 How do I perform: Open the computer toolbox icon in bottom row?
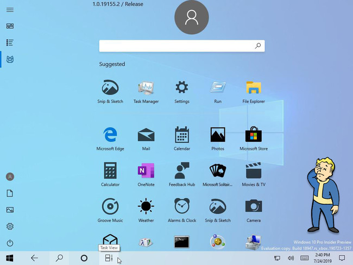[253, 242]
